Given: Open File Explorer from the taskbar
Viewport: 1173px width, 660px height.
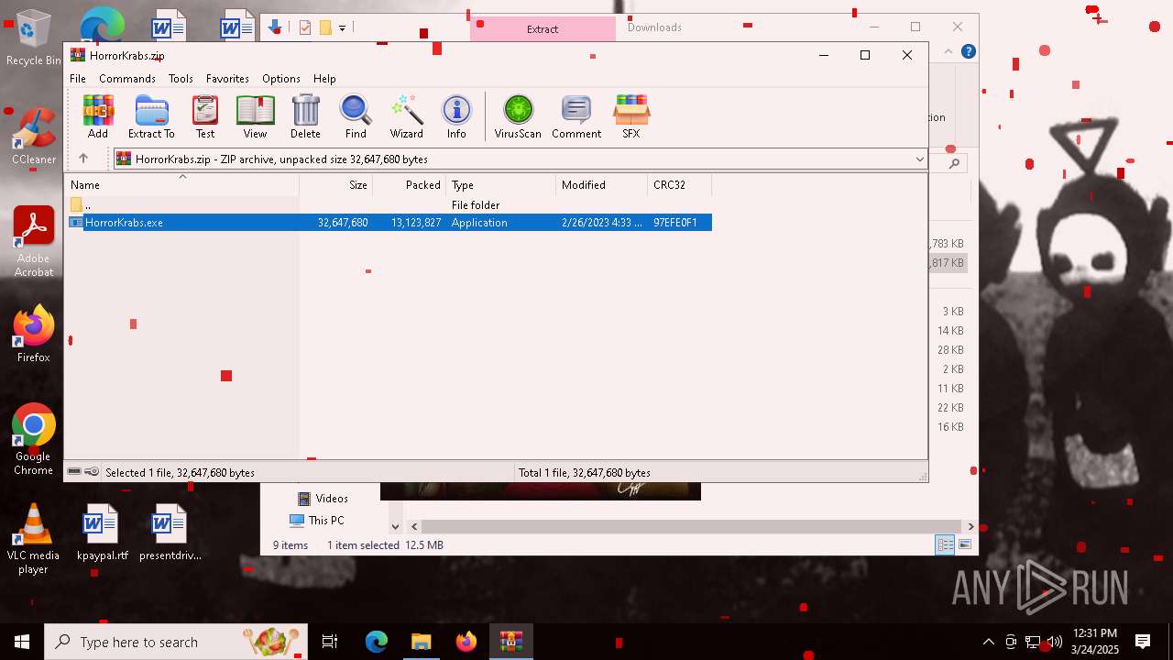Looking at the screenshot, I should (421, 642).
